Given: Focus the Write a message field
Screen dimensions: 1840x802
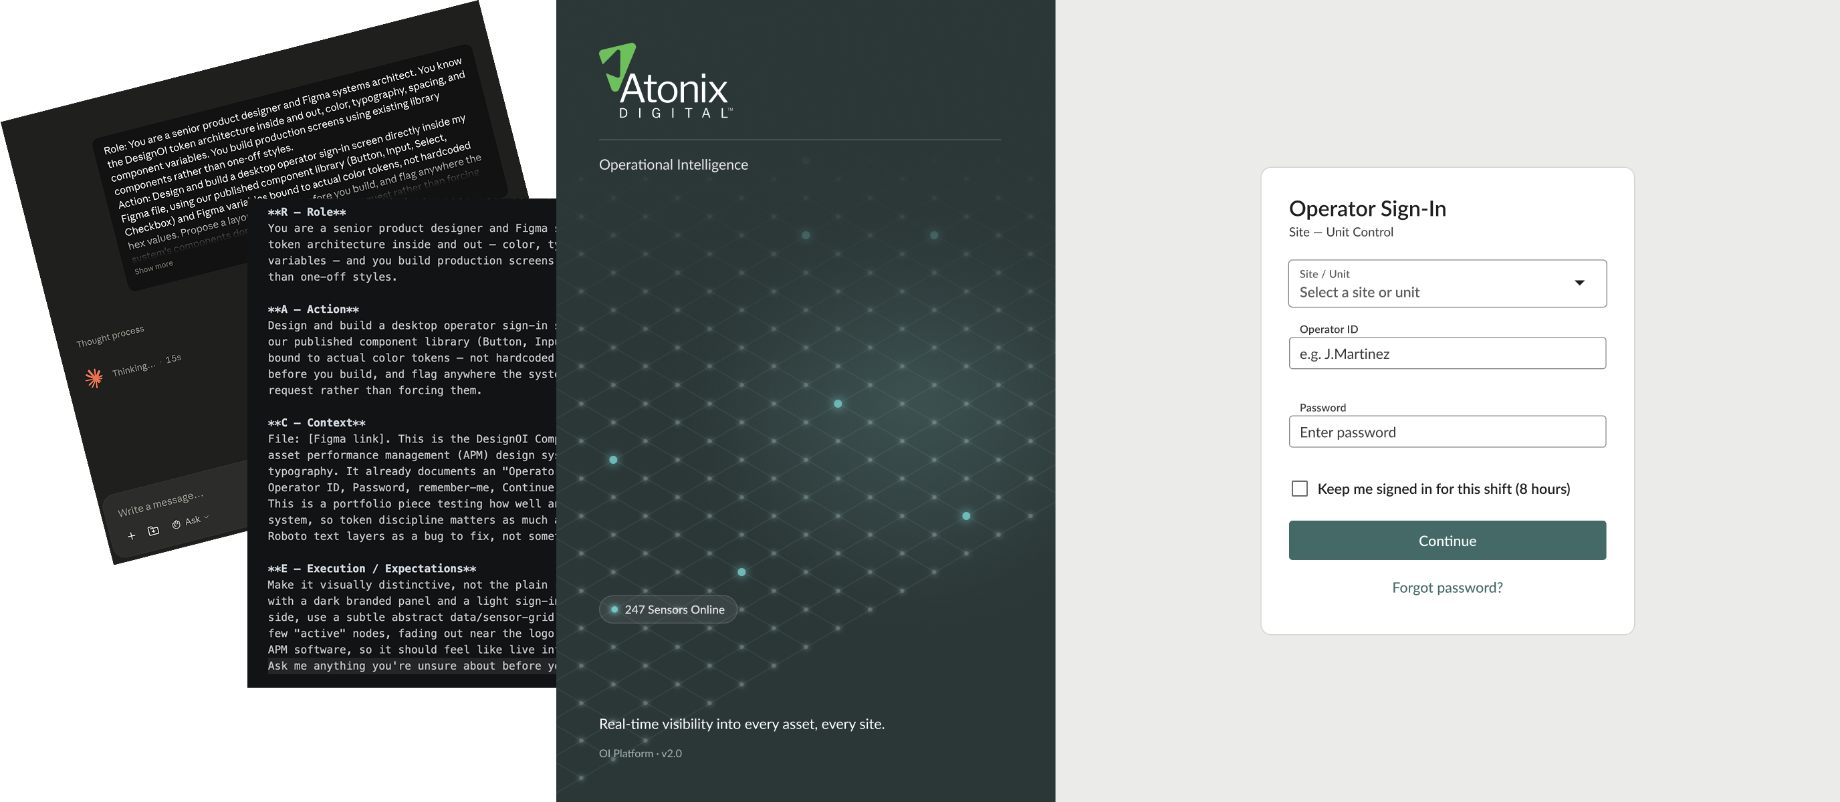Looking at the screenshot, I should (160, 503).
